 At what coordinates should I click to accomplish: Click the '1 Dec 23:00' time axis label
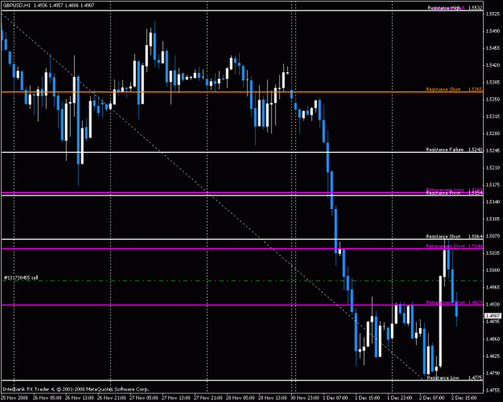tap(400, 398)
